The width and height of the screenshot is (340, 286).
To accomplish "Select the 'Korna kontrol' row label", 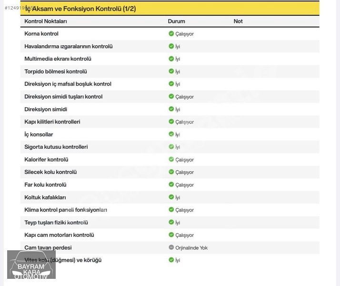I will click(41, 34).
